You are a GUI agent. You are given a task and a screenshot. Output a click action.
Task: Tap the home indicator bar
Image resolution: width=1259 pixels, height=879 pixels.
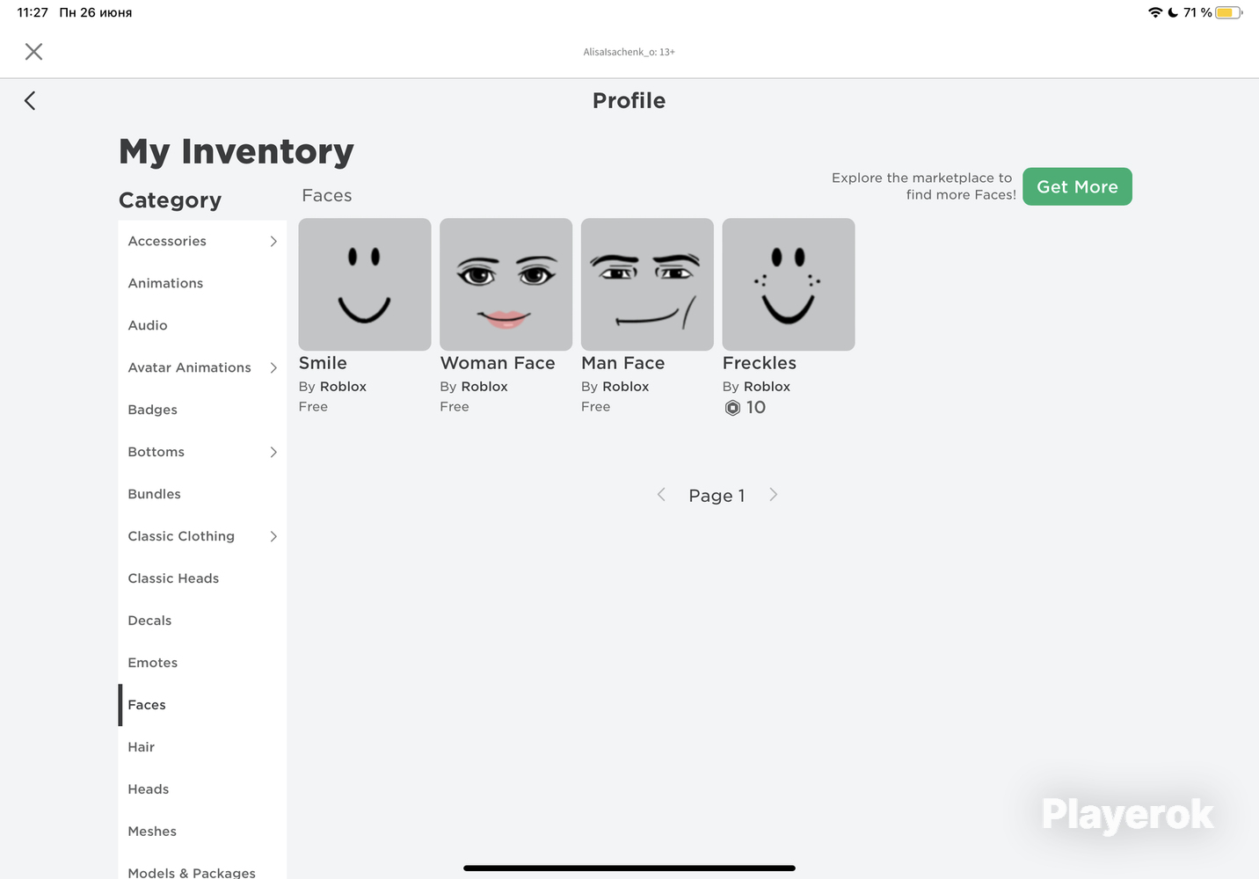click(629, 868)
